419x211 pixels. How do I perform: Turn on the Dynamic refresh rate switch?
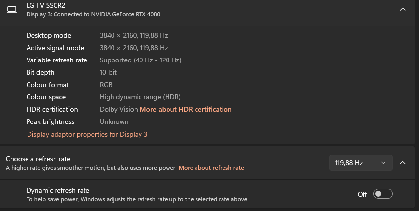[383, 194]
